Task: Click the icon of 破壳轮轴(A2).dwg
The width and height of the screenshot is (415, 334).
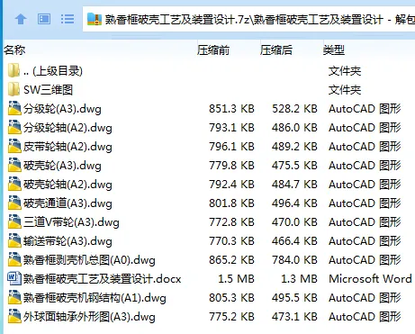Action: click(14, 184)
